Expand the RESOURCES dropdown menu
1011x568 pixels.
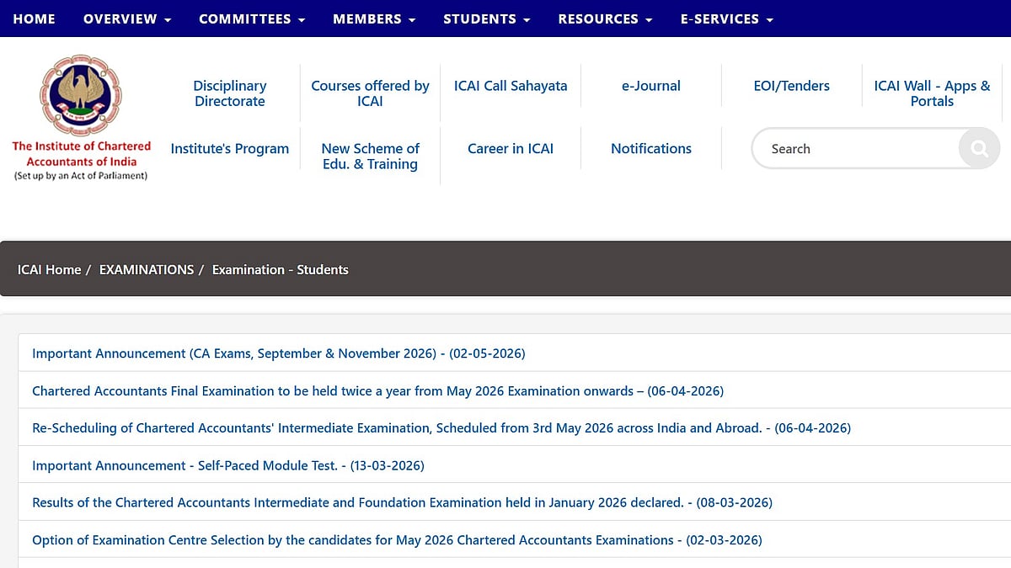[605, 19]
